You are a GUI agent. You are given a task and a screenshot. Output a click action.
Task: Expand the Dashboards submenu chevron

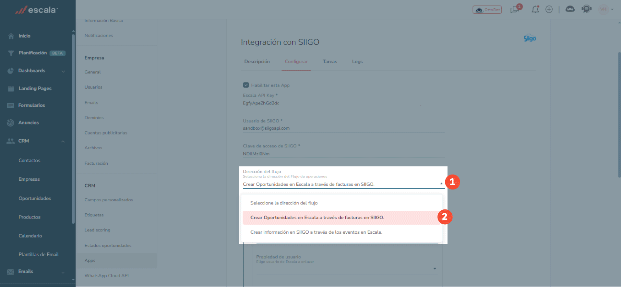coord(63,71)
